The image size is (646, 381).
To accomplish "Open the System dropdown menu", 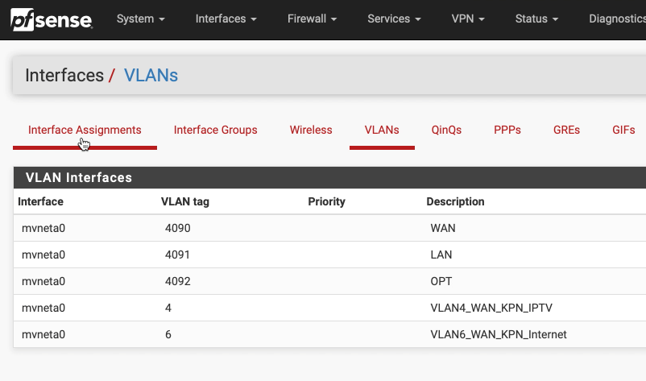I will pos(140,19).
